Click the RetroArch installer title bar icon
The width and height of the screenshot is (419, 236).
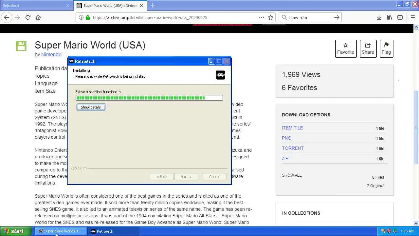(71, 61)
